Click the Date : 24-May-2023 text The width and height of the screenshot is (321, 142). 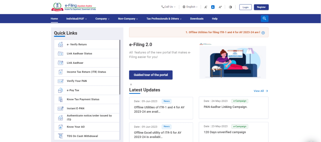click(x=216, y=101)
